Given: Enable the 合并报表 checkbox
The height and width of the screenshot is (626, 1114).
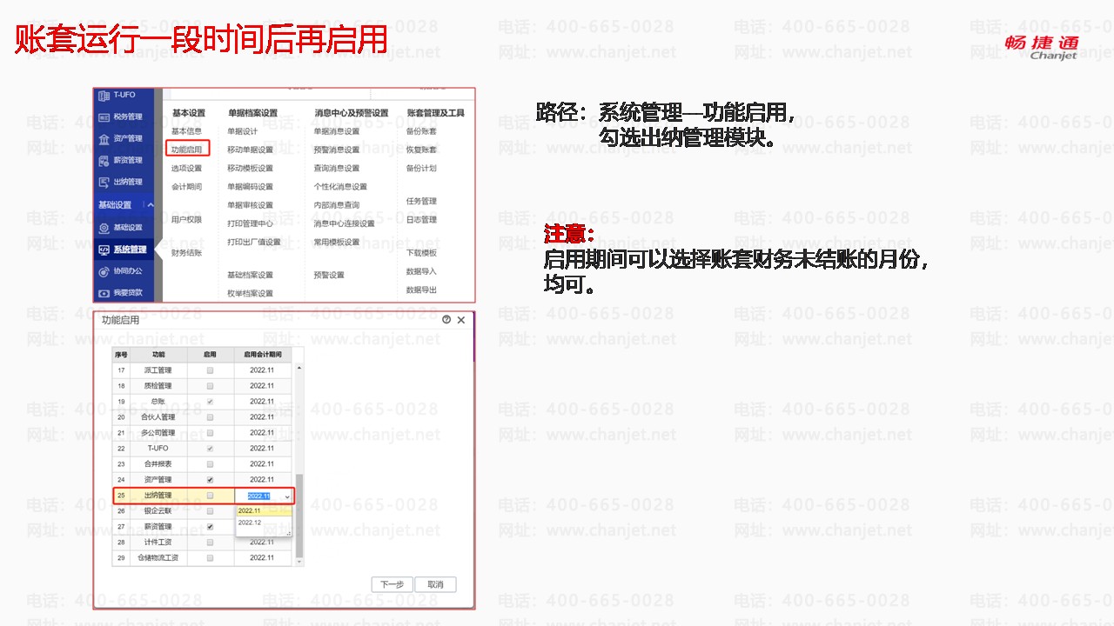Looking at the screenshot, I should point(210,464).
